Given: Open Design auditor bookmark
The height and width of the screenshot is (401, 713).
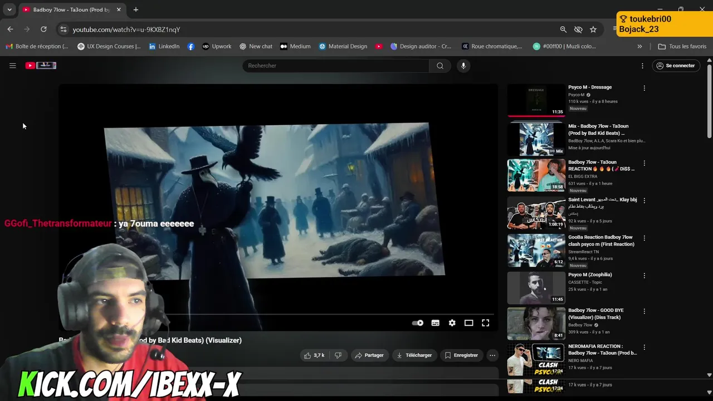Looking at the screenshot, I should click(421, 46).
